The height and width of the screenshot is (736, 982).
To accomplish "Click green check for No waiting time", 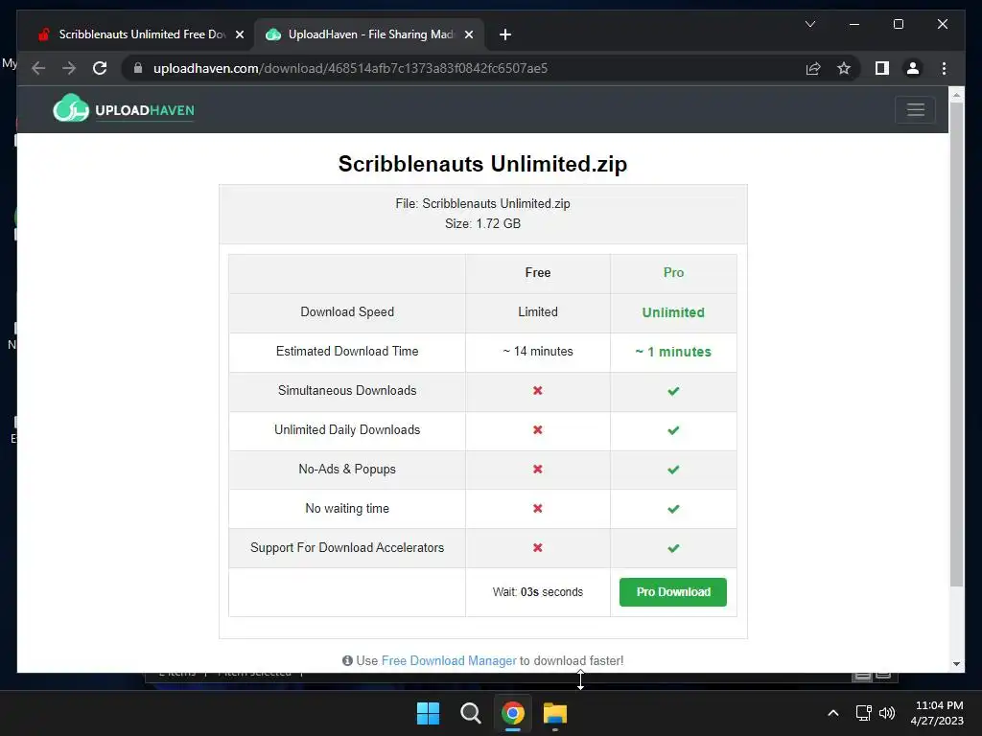I will (x=673, y=509).
